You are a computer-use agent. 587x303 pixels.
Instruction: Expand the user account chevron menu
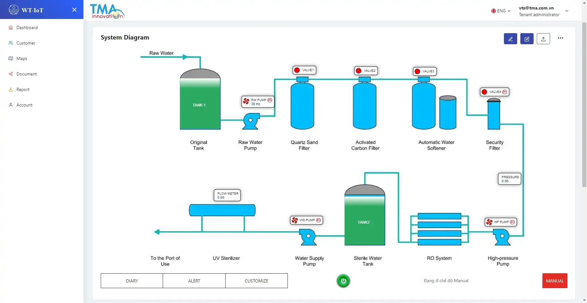point(567,11)
